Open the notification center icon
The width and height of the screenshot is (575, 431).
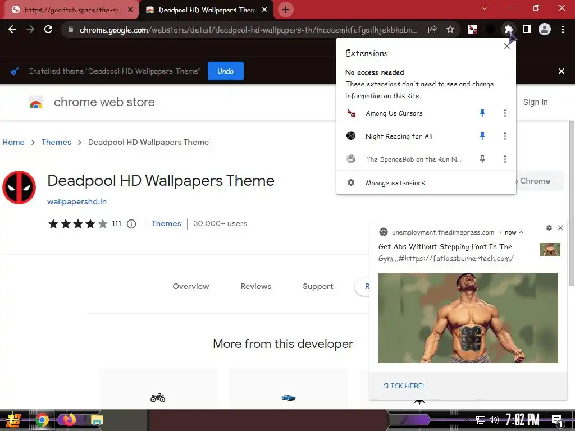pyautogui.click(x=558, y=421)
